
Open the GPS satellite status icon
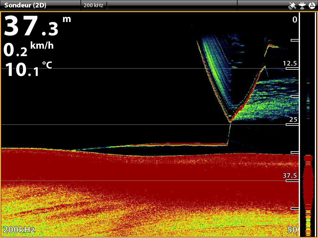click(292, 6)
